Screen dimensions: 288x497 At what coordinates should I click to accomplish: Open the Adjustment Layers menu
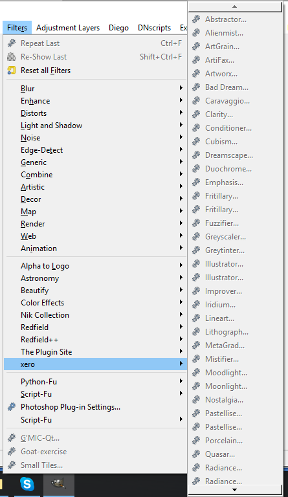tap(68, 28)
